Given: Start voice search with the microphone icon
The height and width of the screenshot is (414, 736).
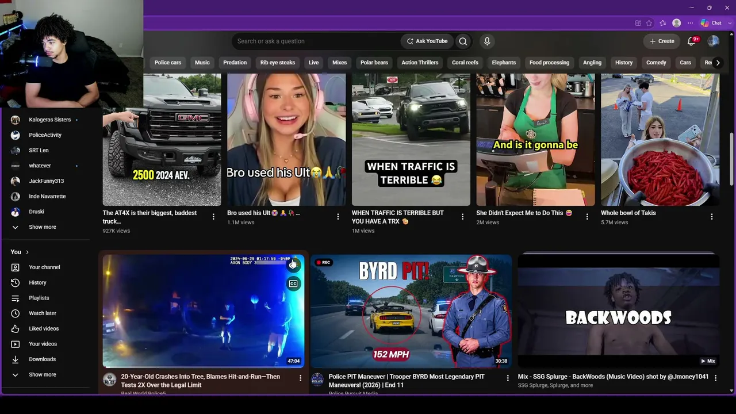Looking at the screenshot, I should tap(487, 41).
